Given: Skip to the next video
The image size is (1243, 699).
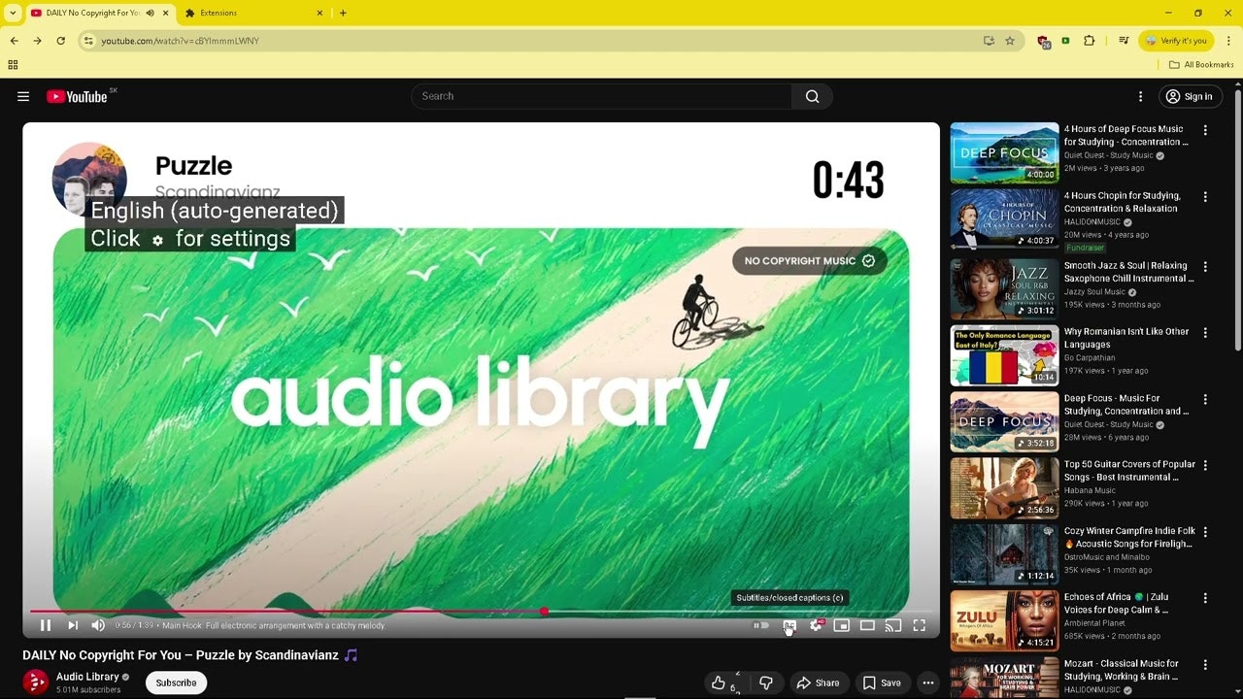Looking at the screenshot, I should pos(73,625).
